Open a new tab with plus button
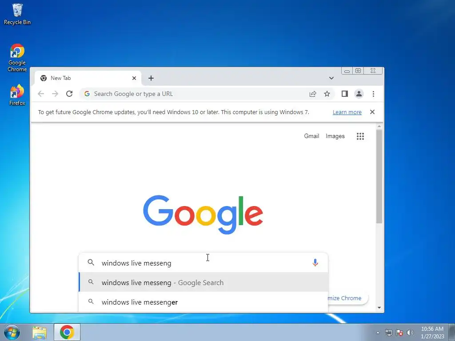The image size is (455, 341). click(x=151, y=78)
